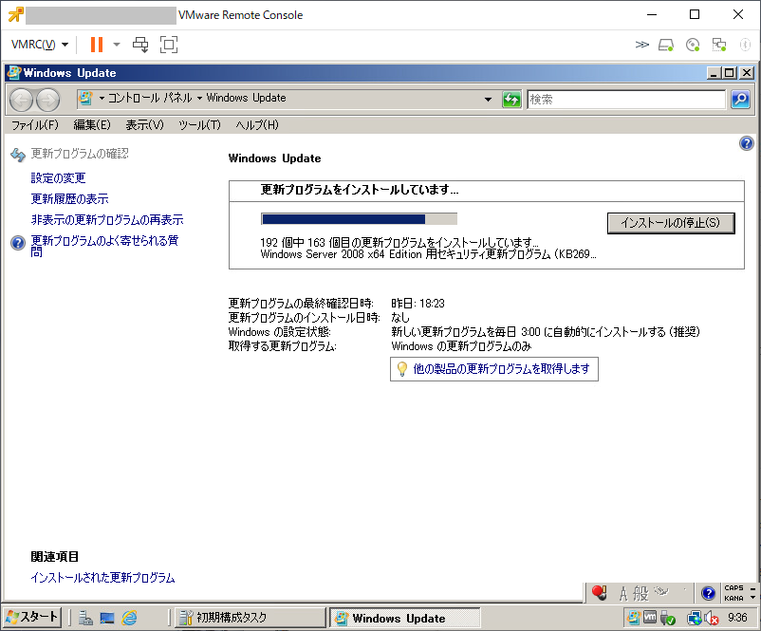
Task: Launch Internet Explorer from quick launch
Action: pyautogui.click(x=130, y=618)
